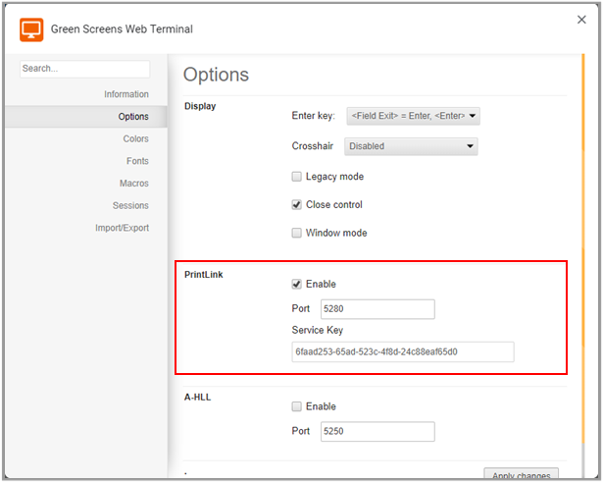
Task: Open the Sessions section
Action: click(x=130, y=205)
